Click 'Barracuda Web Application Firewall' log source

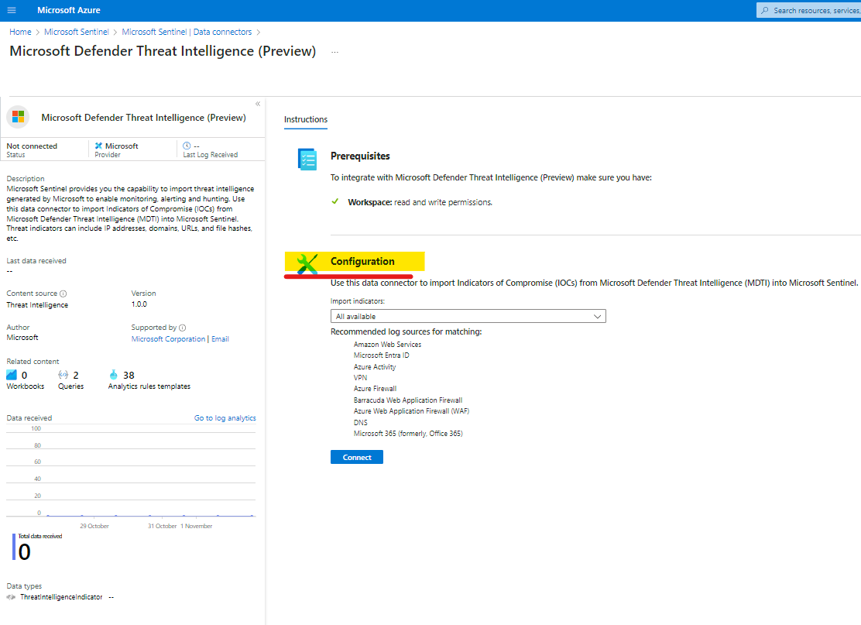pyautogui.click(x=408, y=400)
